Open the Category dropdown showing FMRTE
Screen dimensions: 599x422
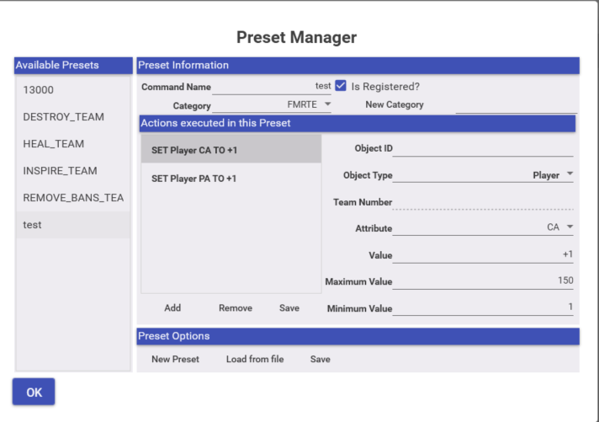coord(272,105)
